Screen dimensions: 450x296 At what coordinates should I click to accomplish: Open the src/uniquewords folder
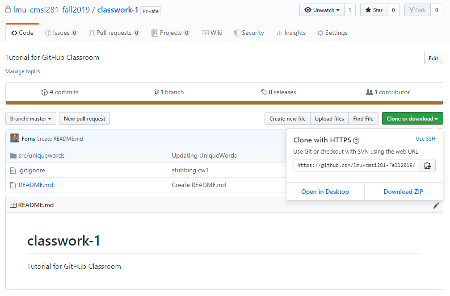click(42, 155)
